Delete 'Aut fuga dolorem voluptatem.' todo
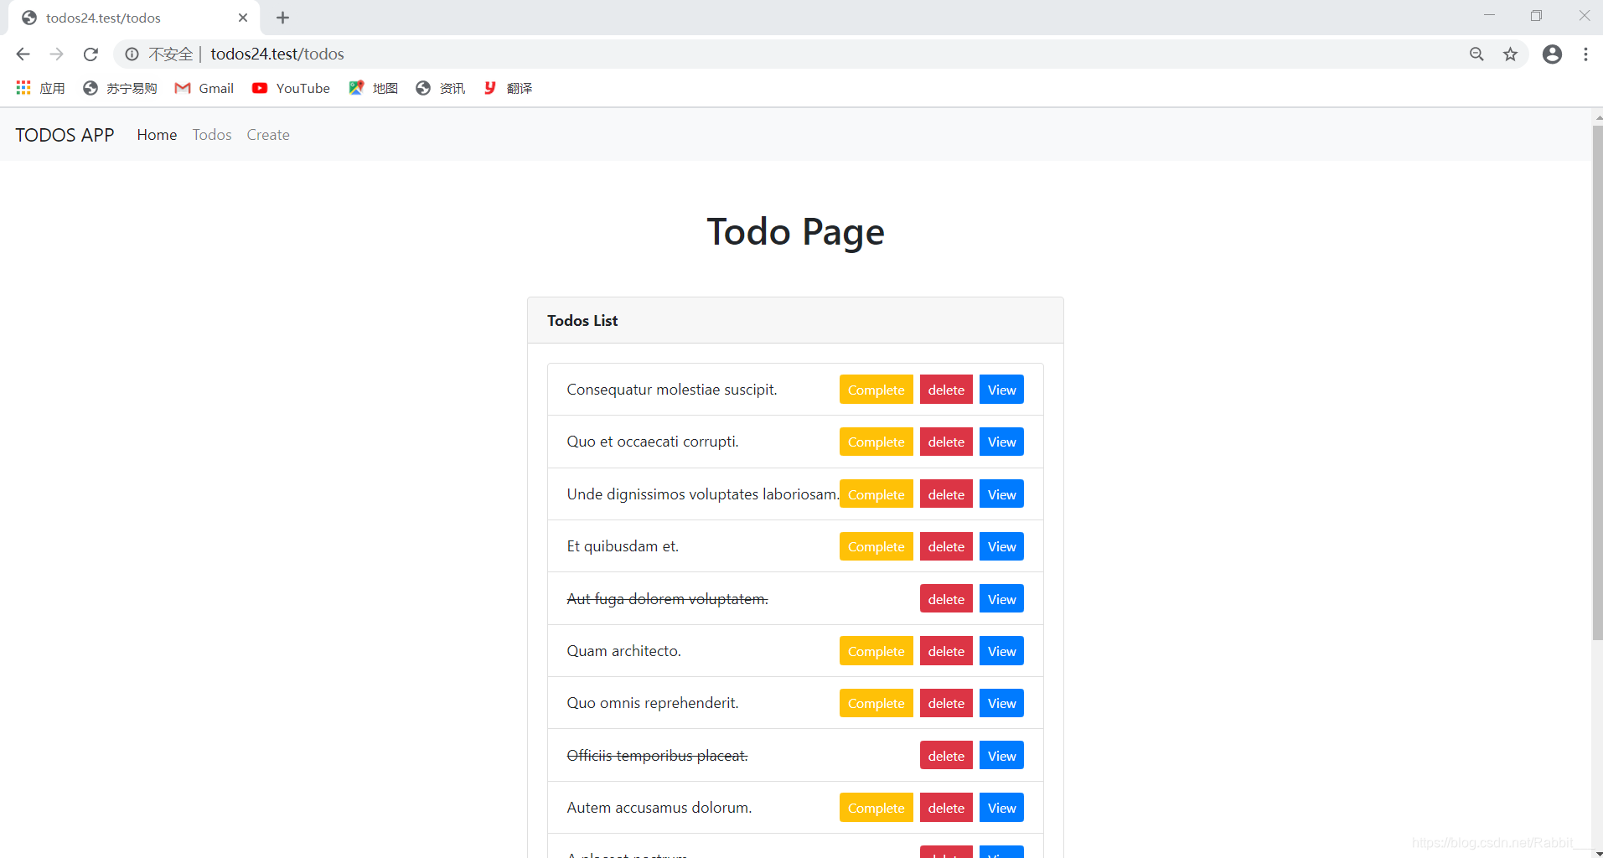The width and height of the screenshot is (1603, 858). tap(946, 599)
